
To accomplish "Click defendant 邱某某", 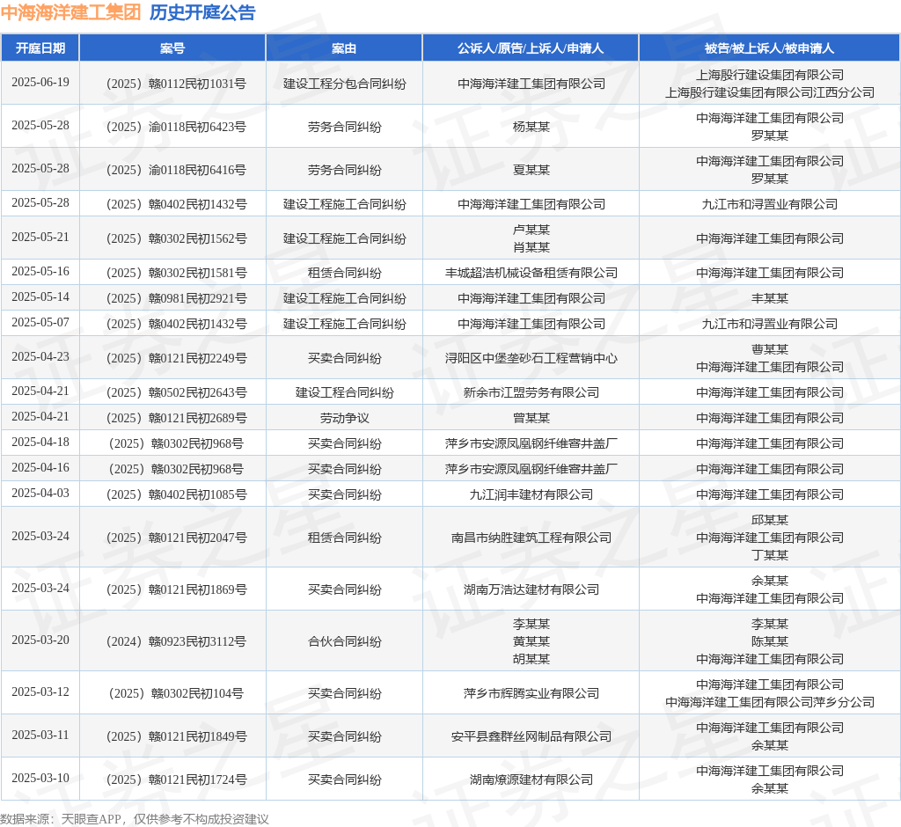I will pyautogui.click(x=769, y=520).
